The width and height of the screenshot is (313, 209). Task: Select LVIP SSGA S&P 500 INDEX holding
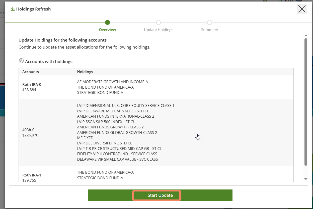click(106, 122)
